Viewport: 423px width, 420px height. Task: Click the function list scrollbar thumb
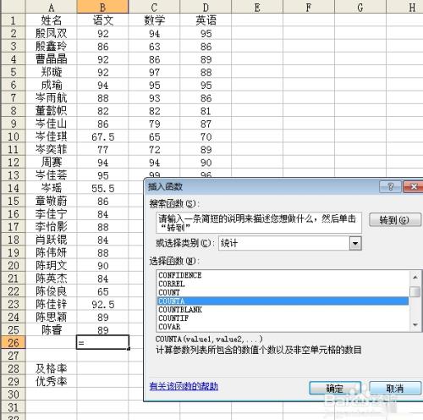point(415,291)
